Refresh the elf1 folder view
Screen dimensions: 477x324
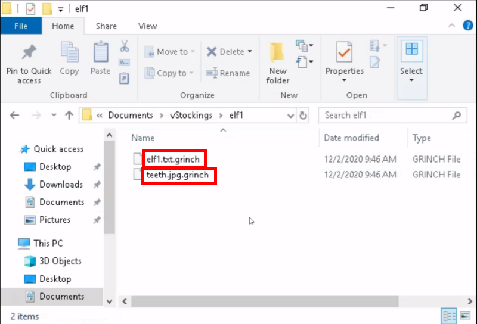pyautogui.click(x=303, y=116)
